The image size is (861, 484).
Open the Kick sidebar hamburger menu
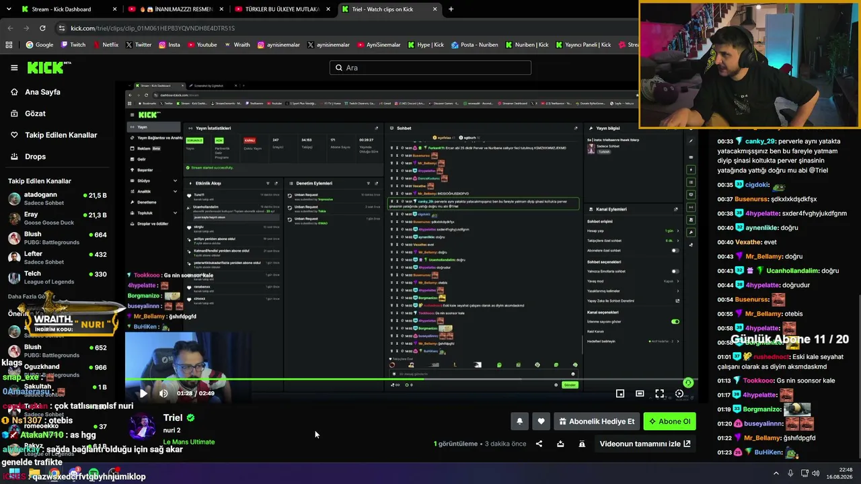pos(14,67)
